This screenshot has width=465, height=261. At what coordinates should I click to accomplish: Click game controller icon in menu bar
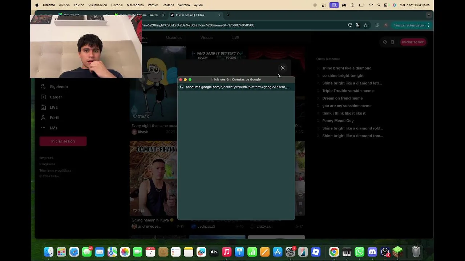(344, 5)
